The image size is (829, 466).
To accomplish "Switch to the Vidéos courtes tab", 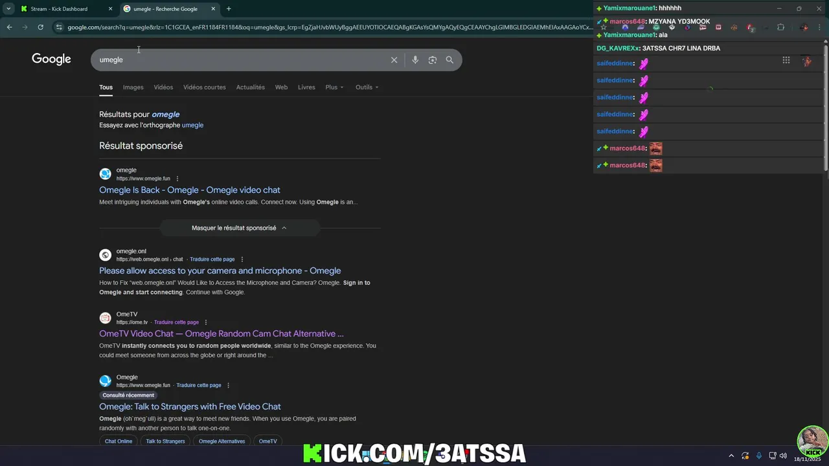I will coord(205,87).
